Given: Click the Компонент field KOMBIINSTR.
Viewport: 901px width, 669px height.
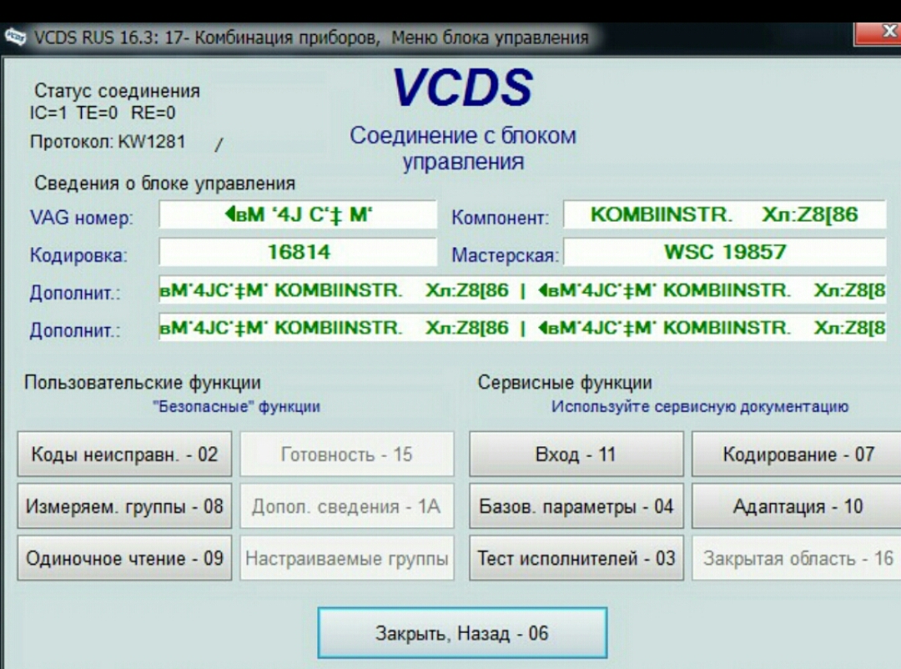Looking at the screenshot, I should (725, 215).
